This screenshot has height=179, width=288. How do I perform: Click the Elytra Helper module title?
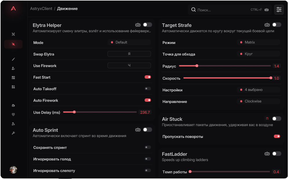click(x=47, y=25)
